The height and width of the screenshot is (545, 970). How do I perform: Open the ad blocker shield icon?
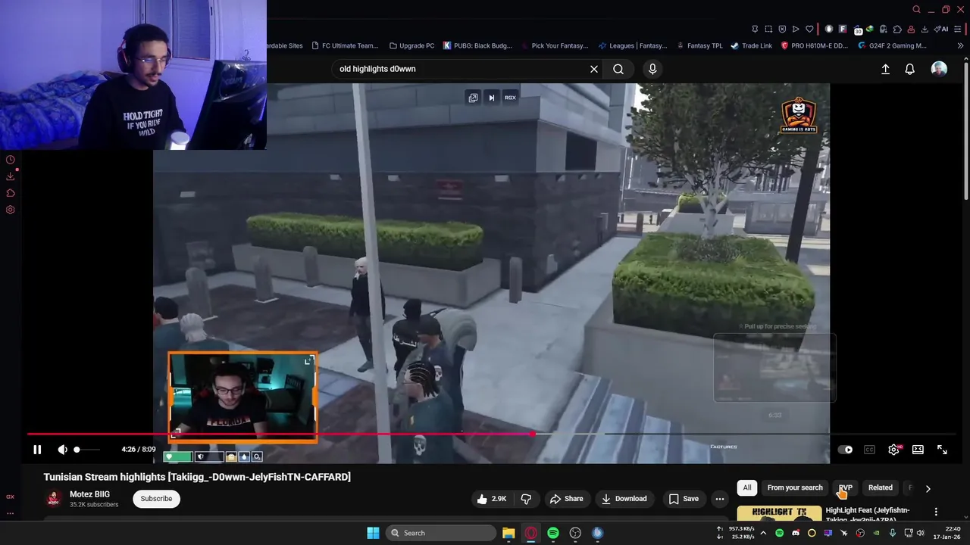pyautogui.click(x=782, y=29)
